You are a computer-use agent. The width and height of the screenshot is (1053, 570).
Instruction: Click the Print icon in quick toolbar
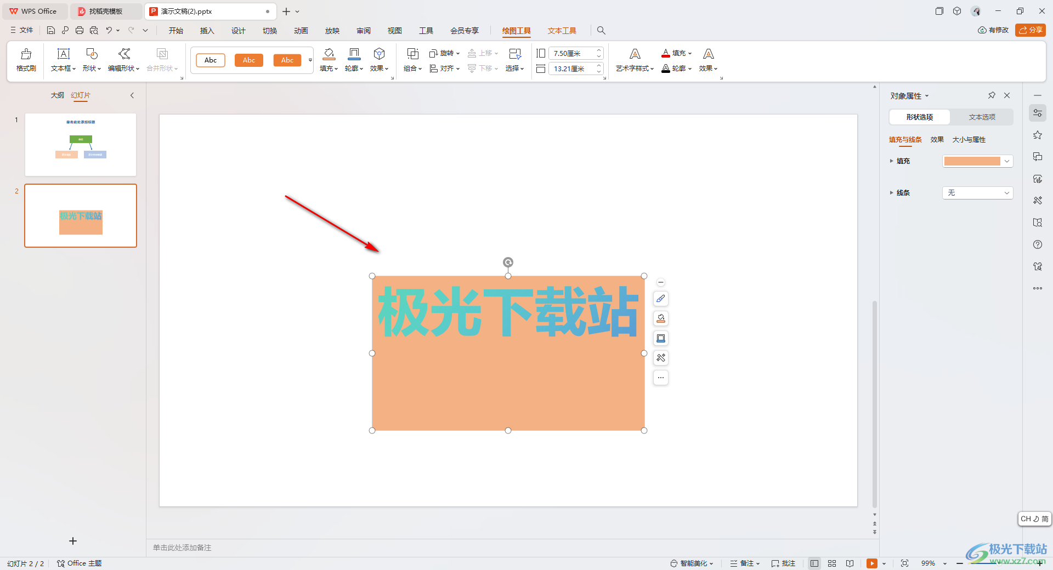click(80, 31)
